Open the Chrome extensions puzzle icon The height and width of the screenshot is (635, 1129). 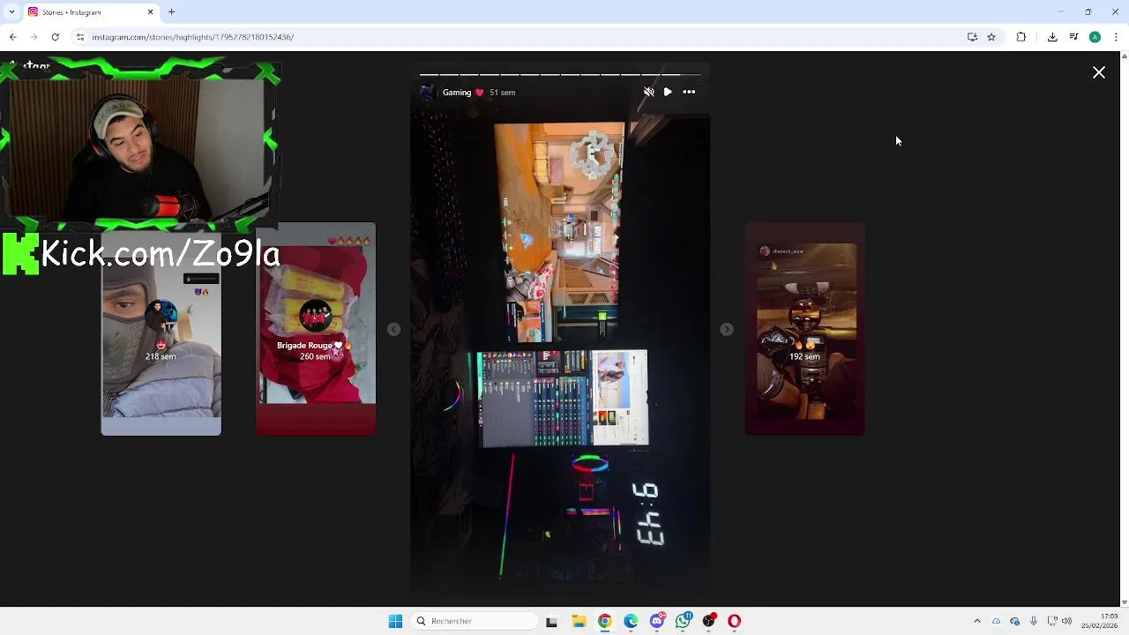click(1021, 37)
